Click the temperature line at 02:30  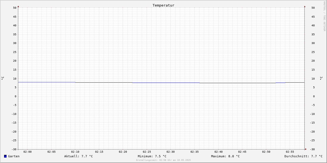tap(171, 83)
